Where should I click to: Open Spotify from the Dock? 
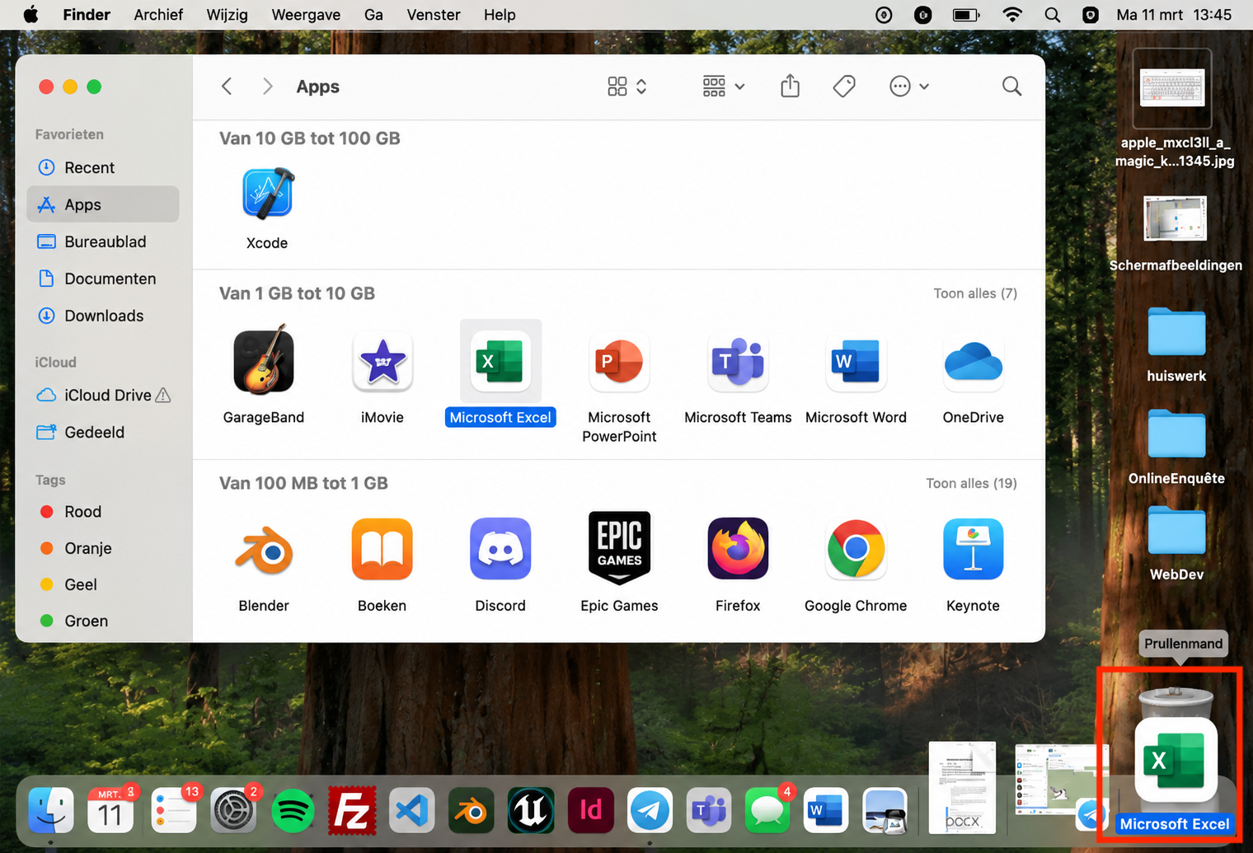coord(293,811)
